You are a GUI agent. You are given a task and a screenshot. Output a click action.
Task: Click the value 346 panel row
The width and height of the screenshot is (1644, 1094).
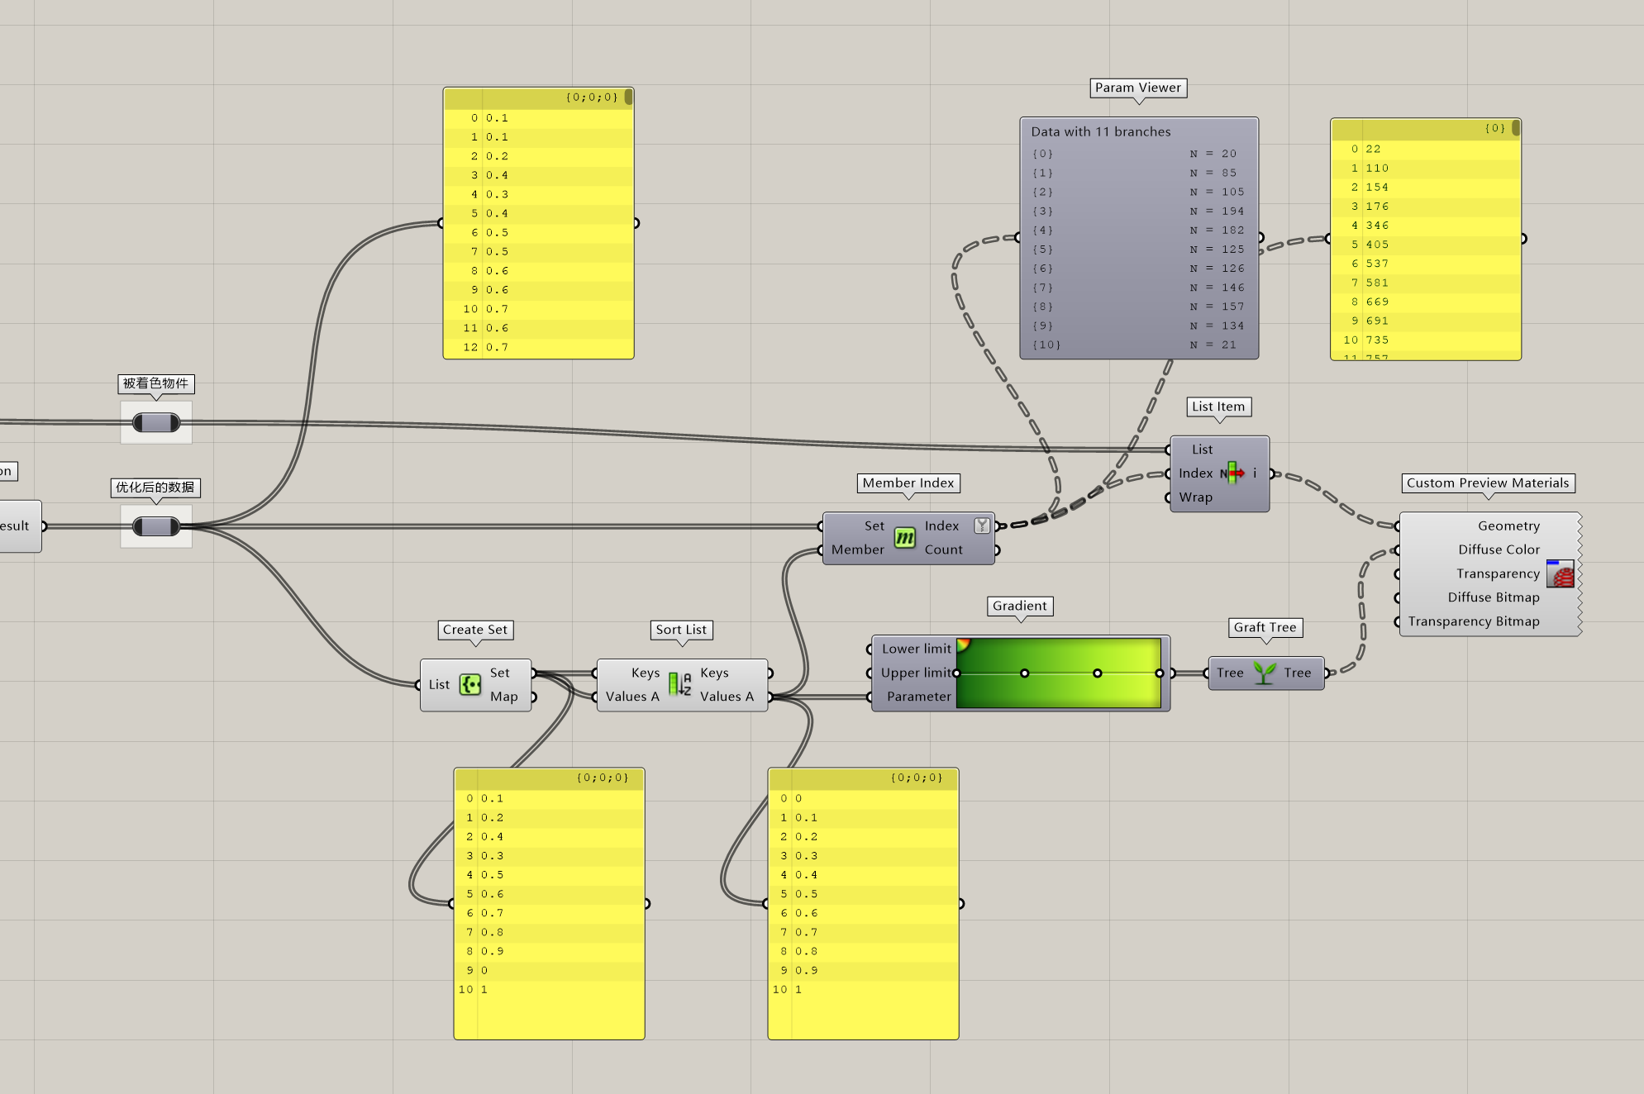1426,226
